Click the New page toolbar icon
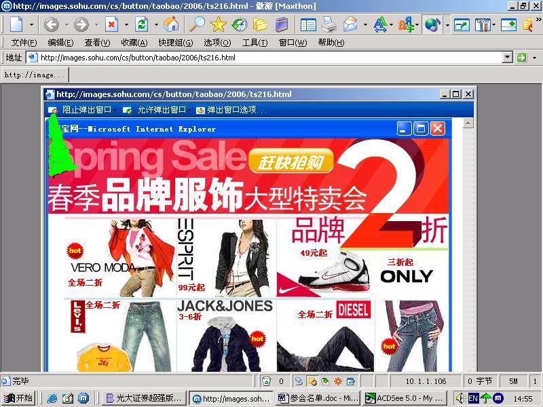The height and width of the screenshot is (407, 543). tap(16, 24)
